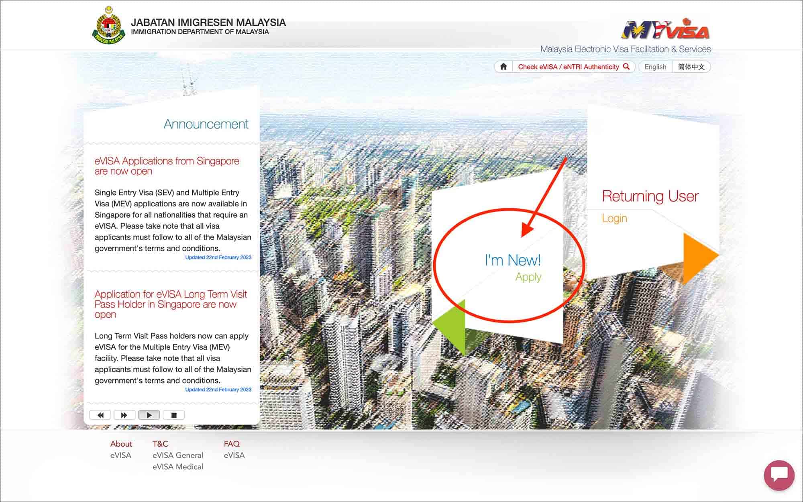Image resolution: width=803 pixels, height=502 pixels.
Task: Click the Announcement panel heading
Action: pyautogui.click(x=206, y=124)
